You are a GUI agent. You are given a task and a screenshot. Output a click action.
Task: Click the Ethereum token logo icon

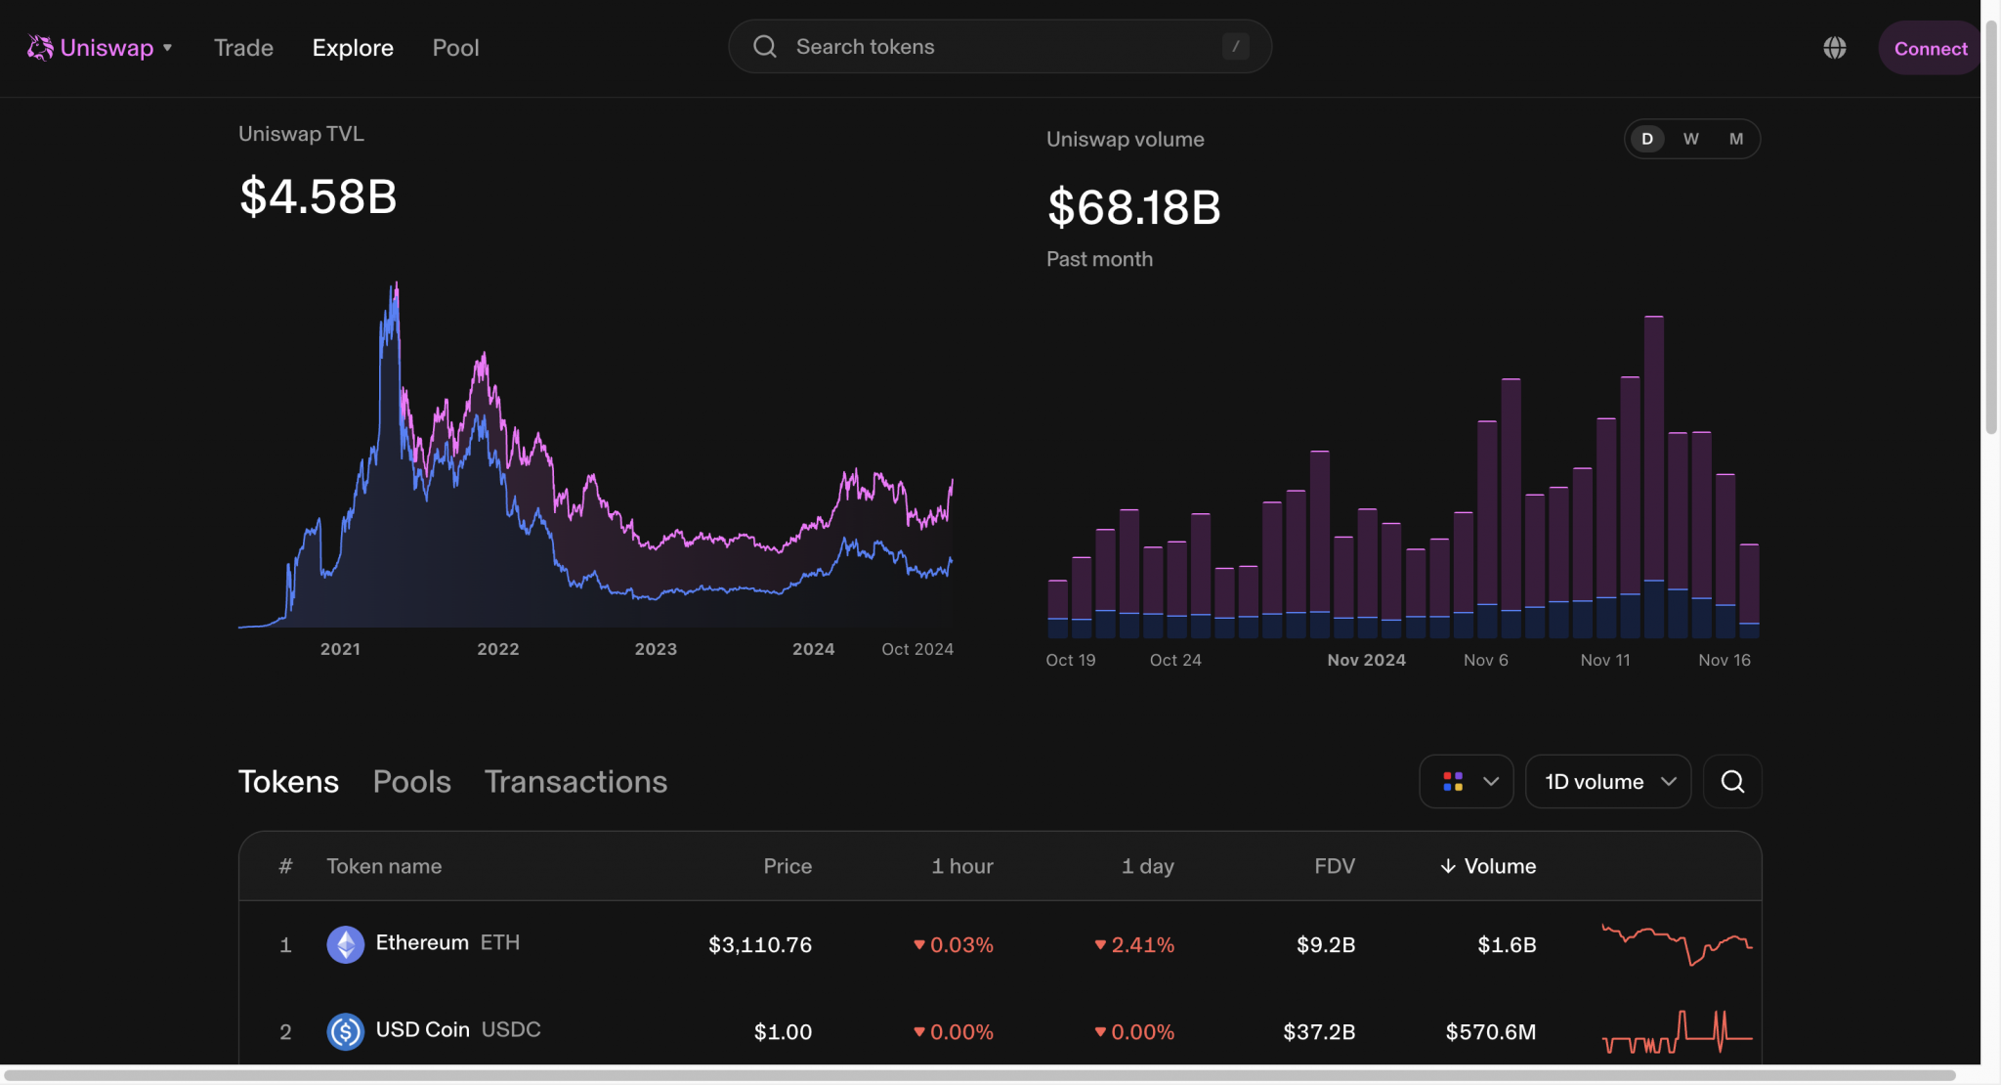[x=345, y=944]
